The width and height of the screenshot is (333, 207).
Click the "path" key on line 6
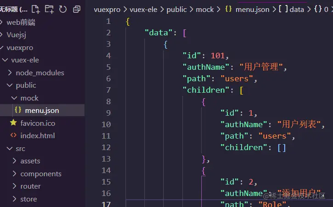click(x=196, y=79)
